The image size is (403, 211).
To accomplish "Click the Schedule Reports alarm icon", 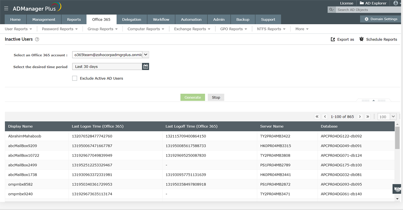I will pos(361,39).
